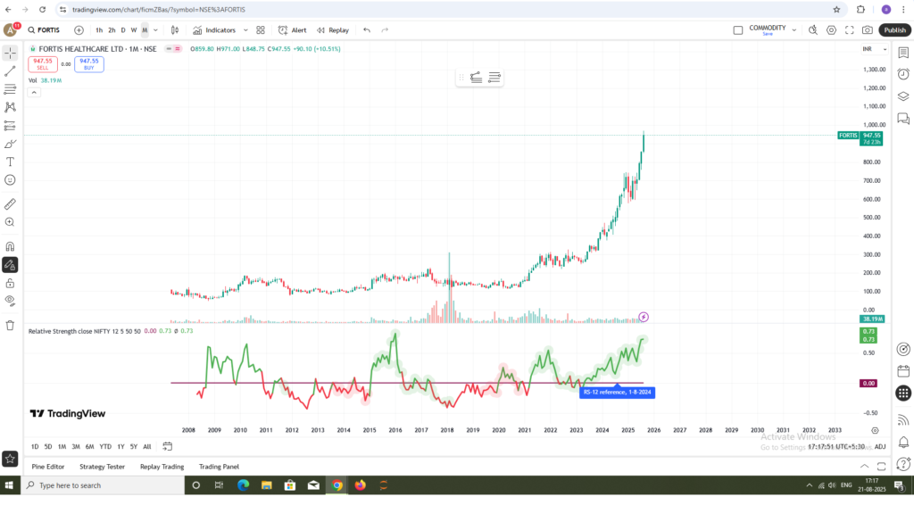Take a chart snapshot with camera

tap(868, 30)
